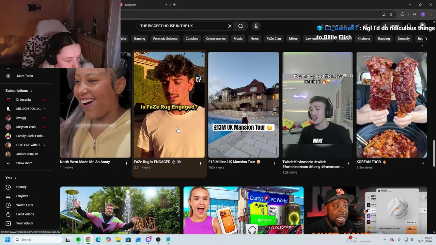Screen dimensions: 436x245
Task: Click the magnifier search button in YouTube
Action: coord(241,26)
